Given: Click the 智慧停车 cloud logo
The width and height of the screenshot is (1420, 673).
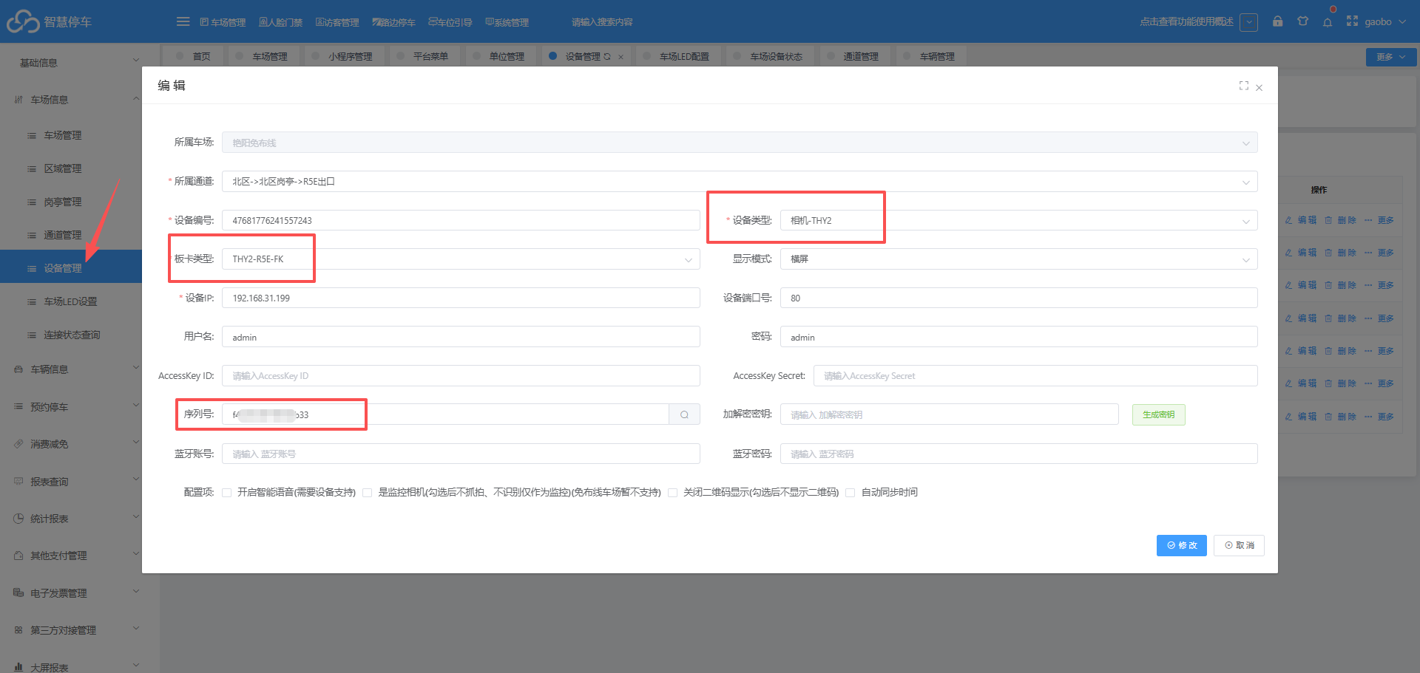Looking at the screenshot, I should click(23, 21).
